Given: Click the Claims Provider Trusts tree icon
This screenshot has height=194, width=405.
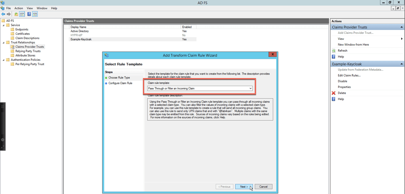Looking at the screenshot, I should click(12, 47).
